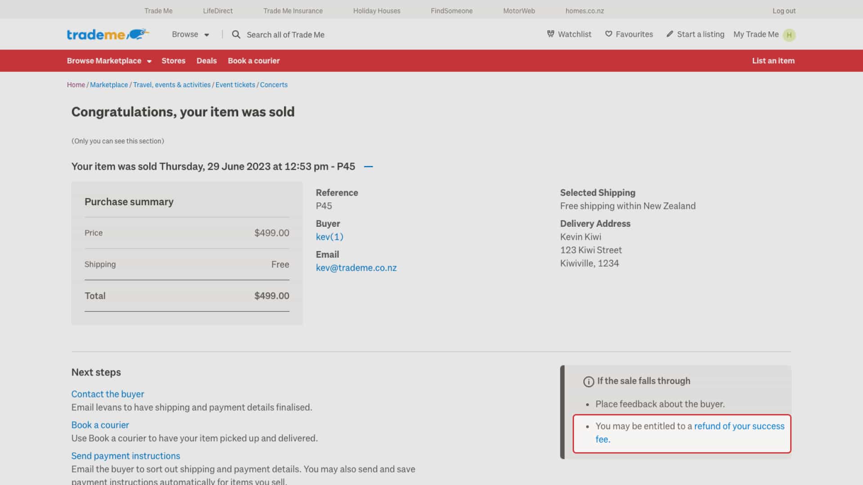This screenshot has width=863, height=485.
Task: Click the Trade Me kiwi logo
Action: (x=108, y=34)
